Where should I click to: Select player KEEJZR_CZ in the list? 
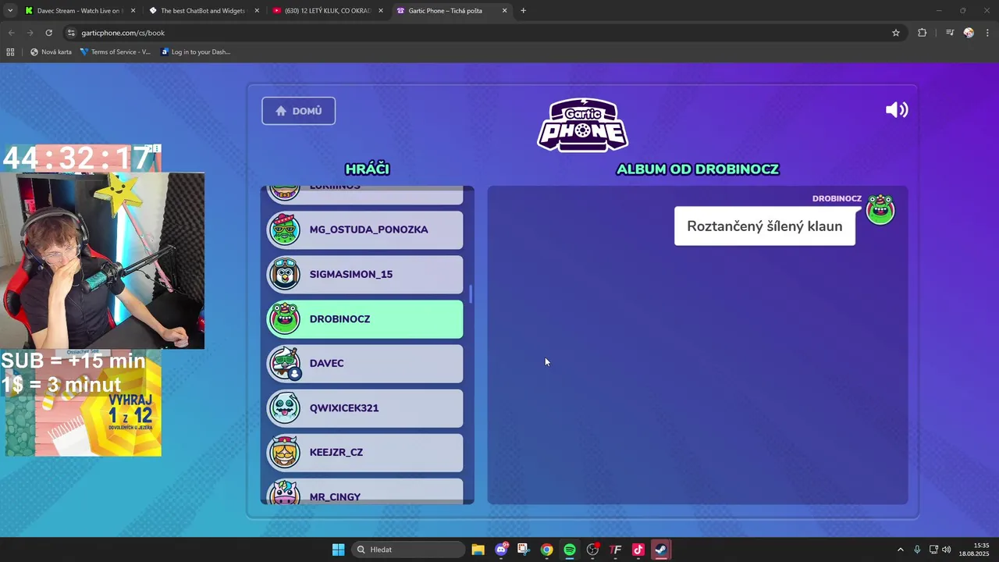(364, 452)
